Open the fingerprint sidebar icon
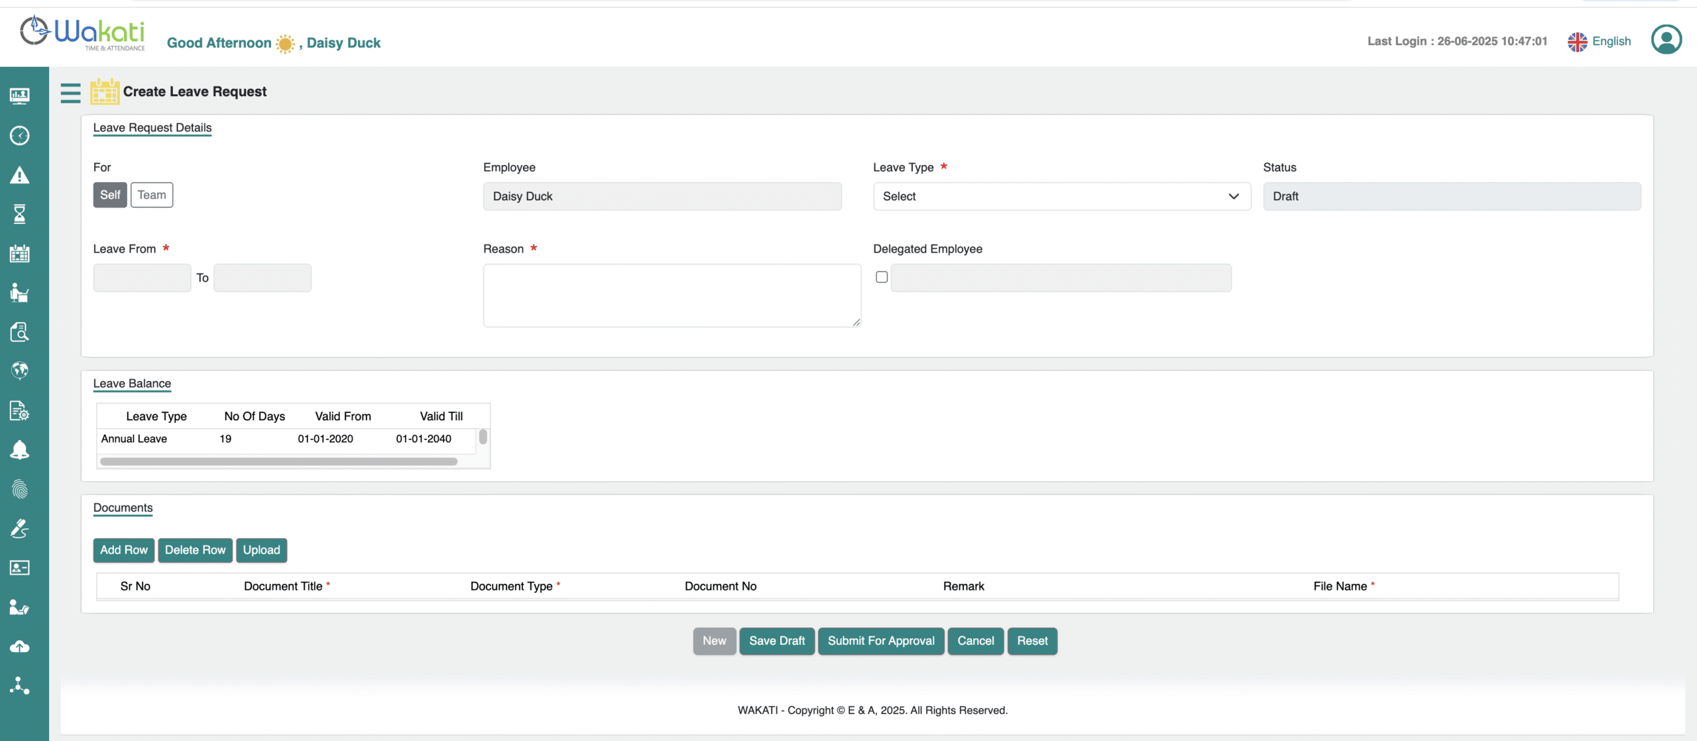The width and height of the screenshot is (1697, 741). click(x=20, y=489)
